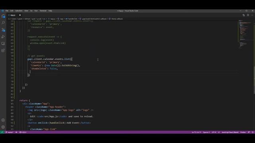Image resolution: width=255 pixels, height=143 pixels.
Task: Click className="App-header" on line 86
Action: point(50,107)
